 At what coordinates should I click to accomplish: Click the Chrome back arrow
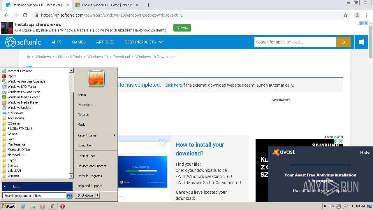6,15
